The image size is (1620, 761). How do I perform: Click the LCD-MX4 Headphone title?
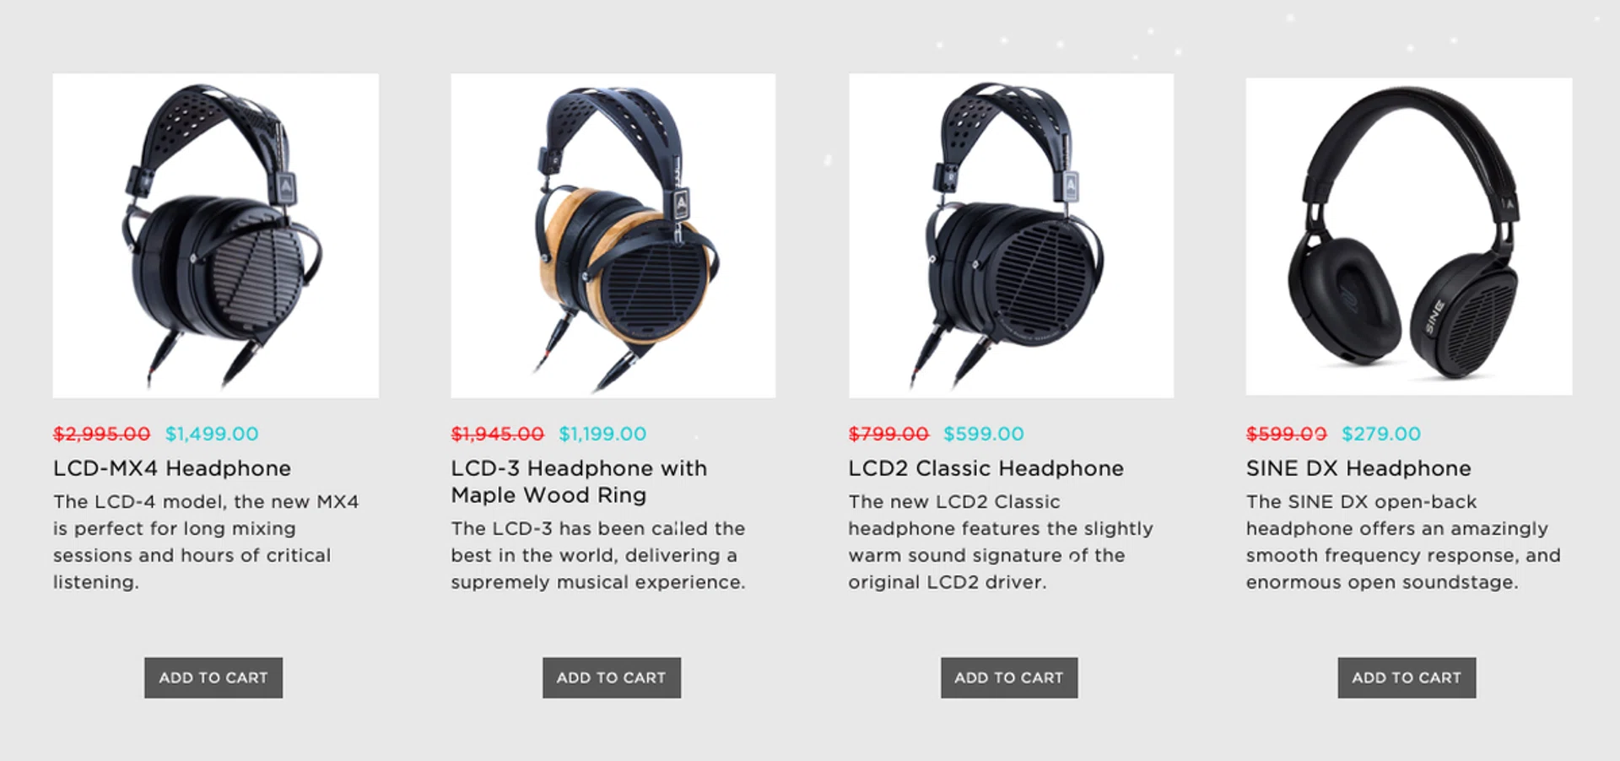[x=172, y=468]
